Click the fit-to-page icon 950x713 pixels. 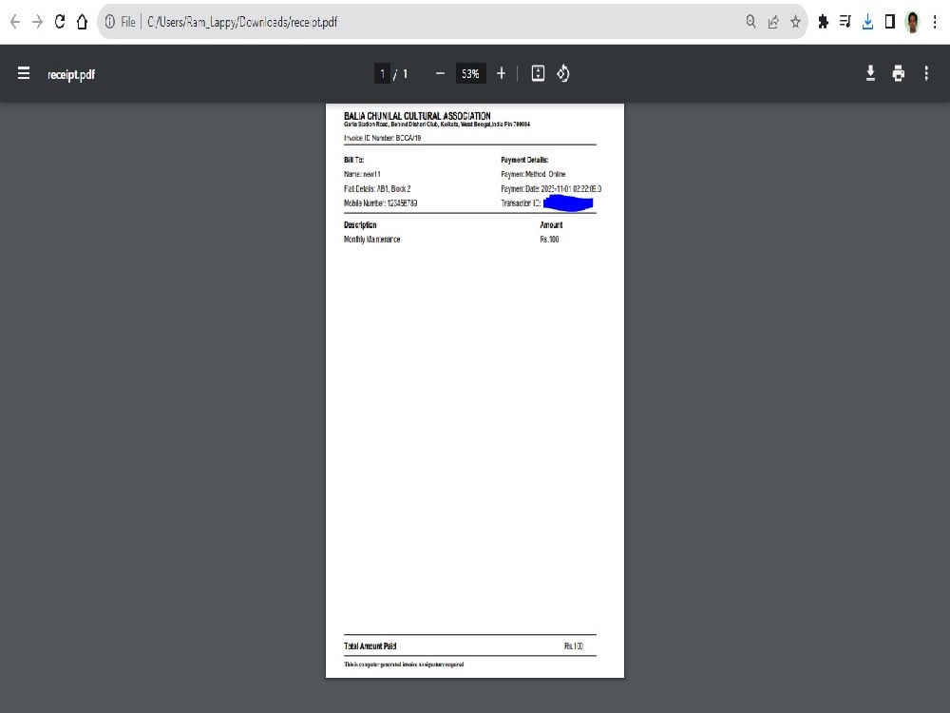pos(538,72)
